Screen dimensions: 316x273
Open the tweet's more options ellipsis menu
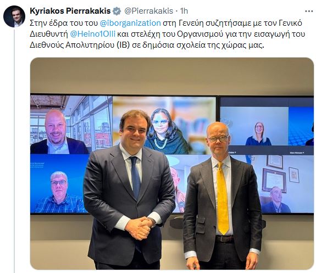(x=309, y=12)
